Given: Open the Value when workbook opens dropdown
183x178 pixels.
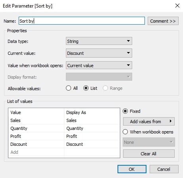Looking at the screenshot, I should pyautogui.click(x=99, y=65).
